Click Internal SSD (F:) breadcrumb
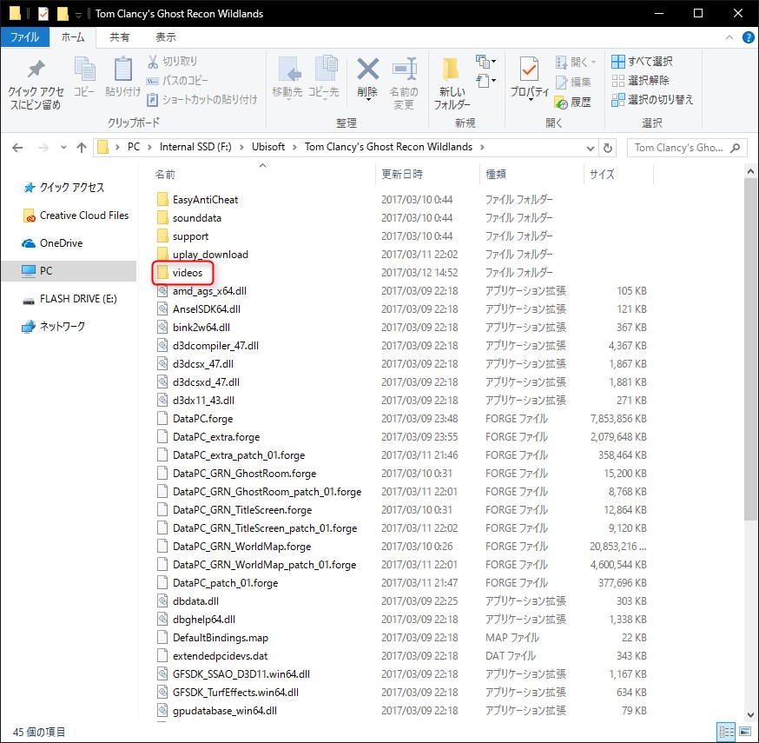 click(195, 147)
